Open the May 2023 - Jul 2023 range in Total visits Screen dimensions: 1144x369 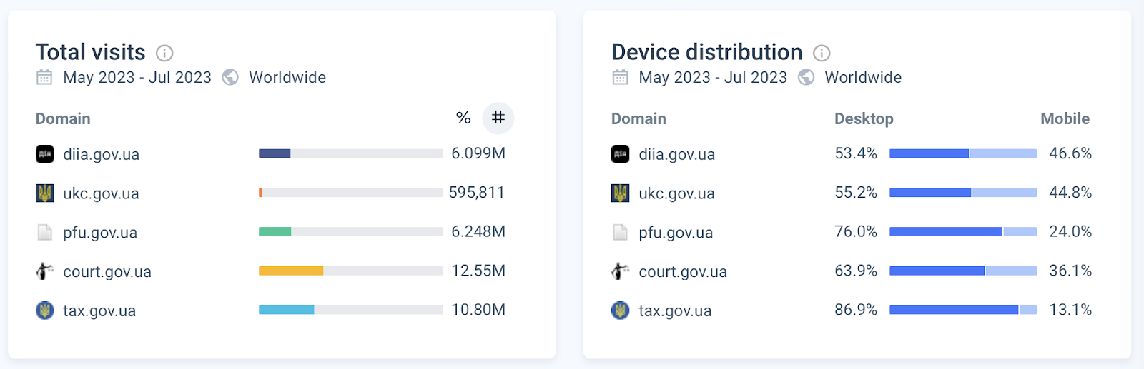pos(137,77)
